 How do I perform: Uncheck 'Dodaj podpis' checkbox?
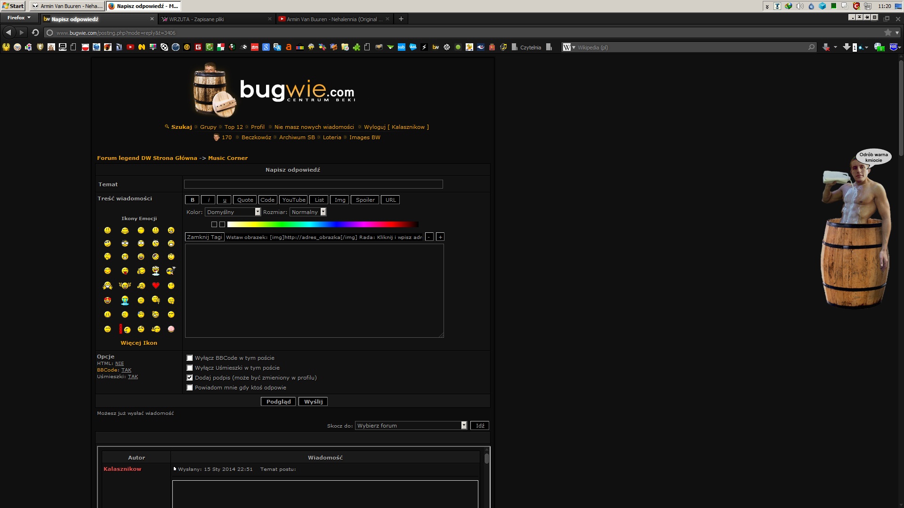click(x=190, y=378)
